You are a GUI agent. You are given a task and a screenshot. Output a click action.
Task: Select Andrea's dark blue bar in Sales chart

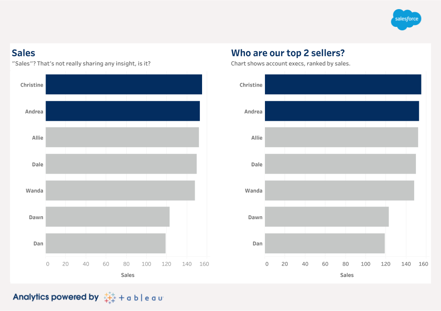123,111
